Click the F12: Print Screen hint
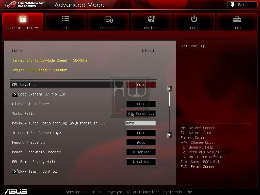Viewport: 260px width, 195px height. coord(198,167)
